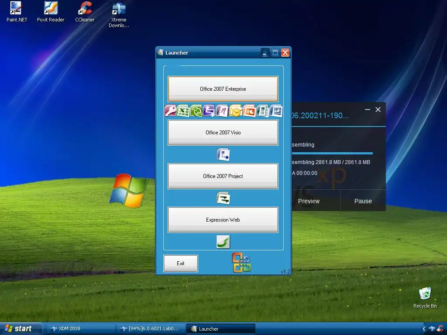Click the Office logo beside Exit

click(x=241, y=262)
